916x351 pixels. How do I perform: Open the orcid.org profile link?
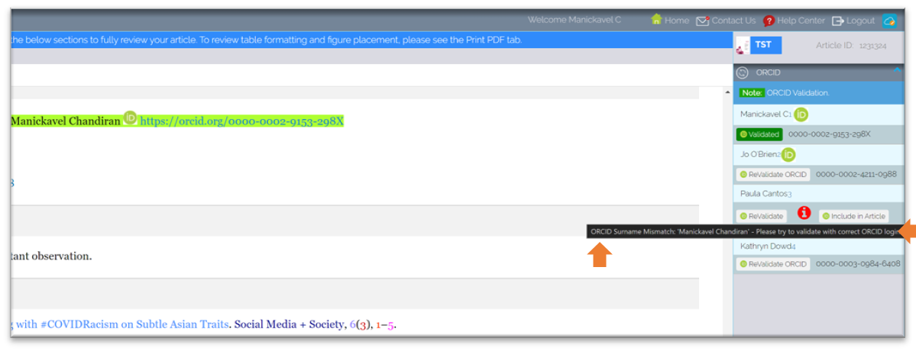(241, 121)
